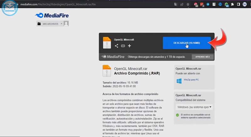Open the browser profile avatar M
251x137 pixels.
click(244, 4)
